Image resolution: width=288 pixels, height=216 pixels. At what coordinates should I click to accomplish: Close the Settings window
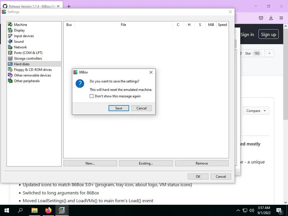(x=230, y=12)
